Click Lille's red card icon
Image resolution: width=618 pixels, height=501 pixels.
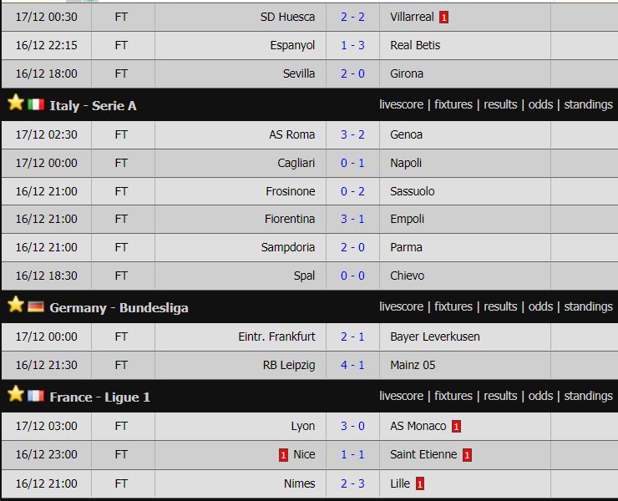pos(420,483)
